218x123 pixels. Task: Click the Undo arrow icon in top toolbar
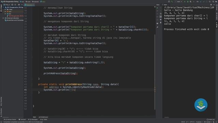coord(209,2)
